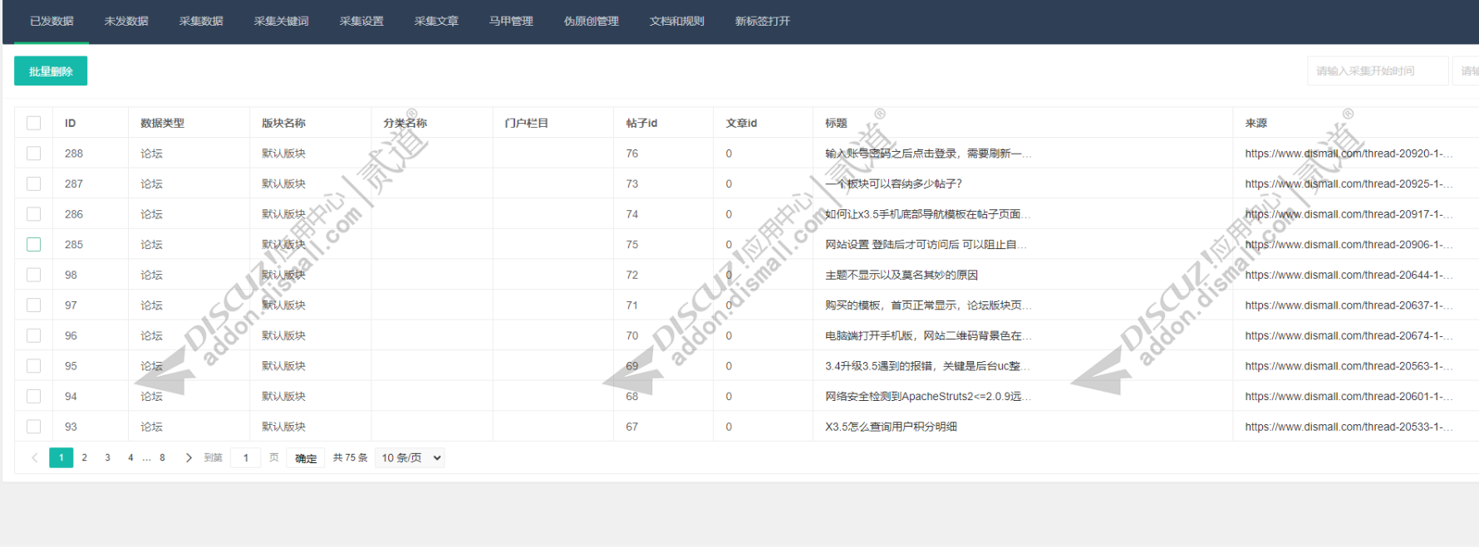Image resolution: width=1479 pixels, height=547 pixels.
Task: Check the row with ID 94
Action: [x=33, y=396]
